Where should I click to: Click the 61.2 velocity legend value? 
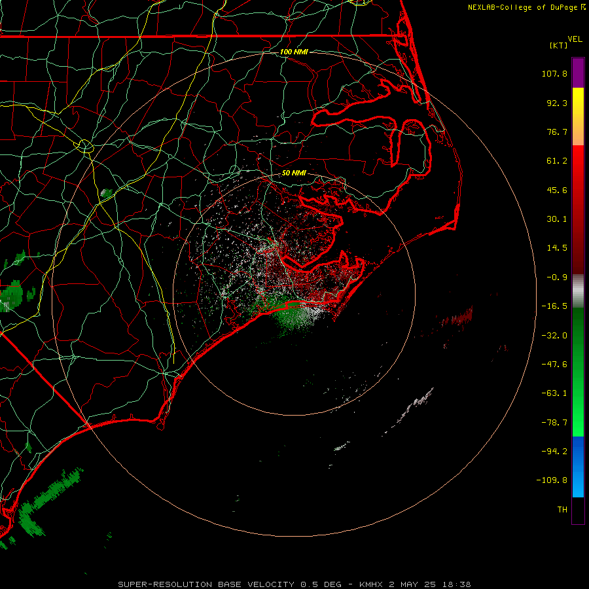(x=557, y=161)
